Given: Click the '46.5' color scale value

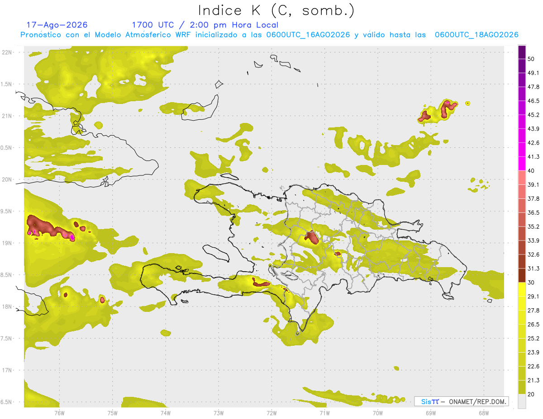Looking at the screenshot, I should point(533,101).
